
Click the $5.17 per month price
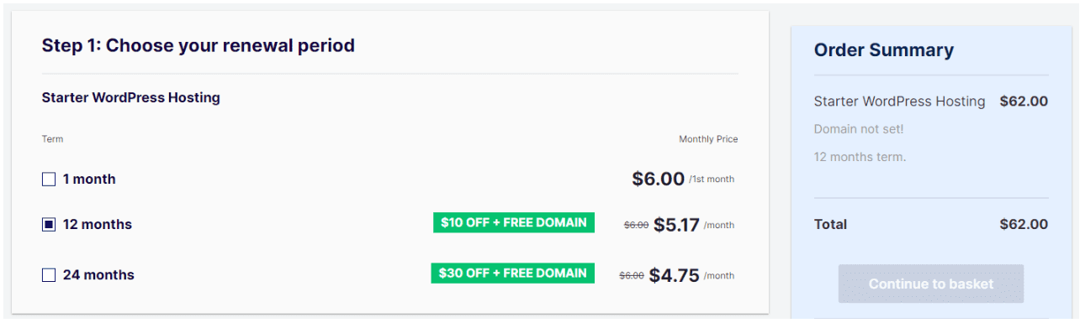pos(676,225)
